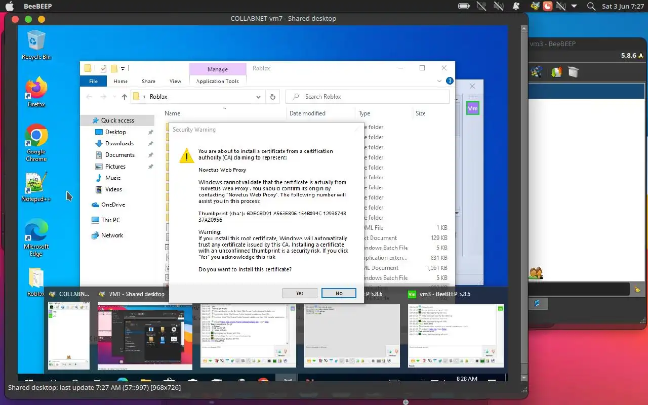
Task: Open Videos in the navigation pane
Action: point(113,189)
